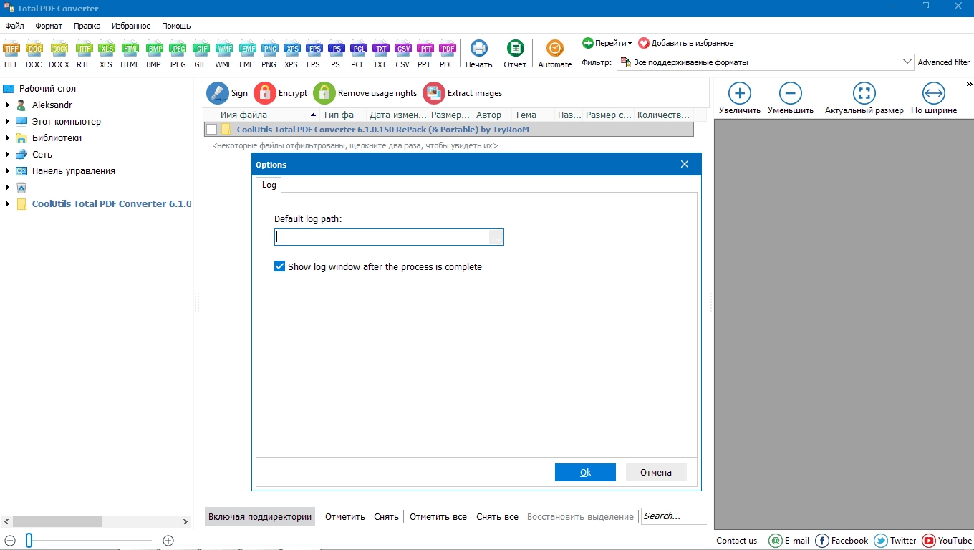Click Отметить все button

[x=438, y=516]
